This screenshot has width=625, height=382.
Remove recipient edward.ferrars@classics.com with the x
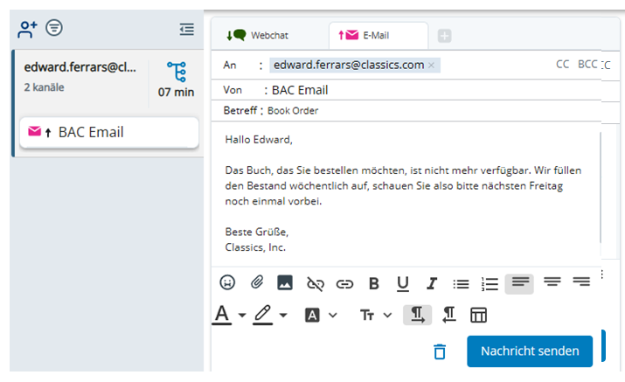(x=431, y=66)
